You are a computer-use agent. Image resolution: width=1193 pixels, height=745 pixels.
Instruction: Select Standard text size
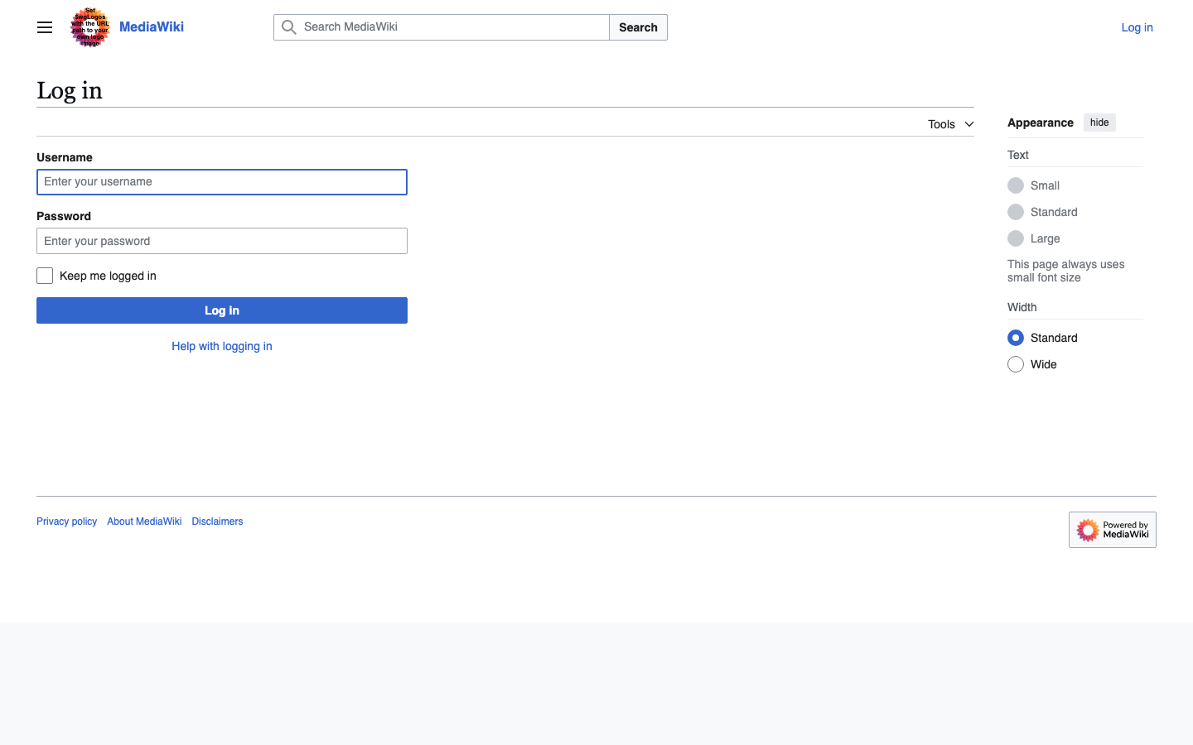pos(1016,212)
